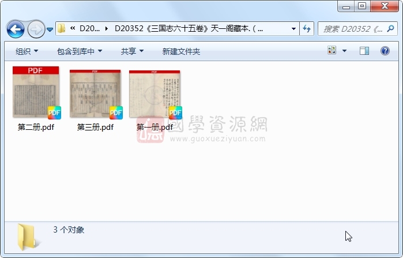Select 第三册.pdf thumbnail
The width and height of the screenshot is (403, 258).
click(95, 94)
